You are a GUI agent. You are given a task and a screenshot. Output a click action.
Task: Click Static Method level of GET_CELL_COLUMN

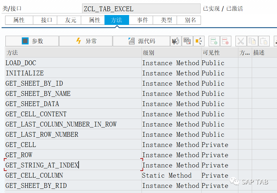(172, 175)
